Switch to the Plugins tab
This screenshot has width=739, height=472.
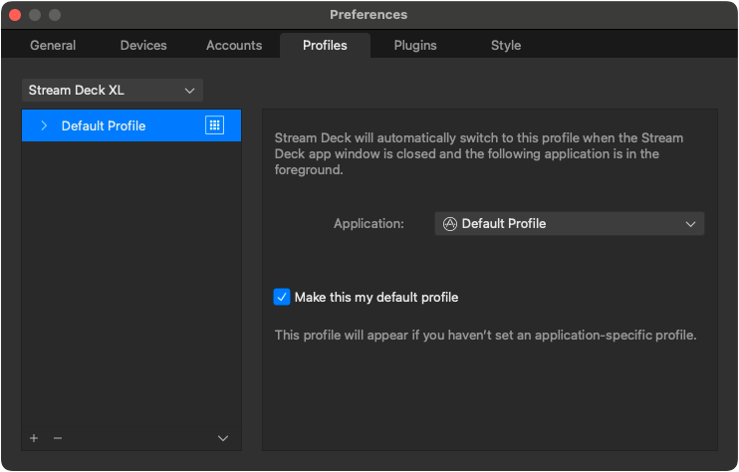tap(415, 46)
